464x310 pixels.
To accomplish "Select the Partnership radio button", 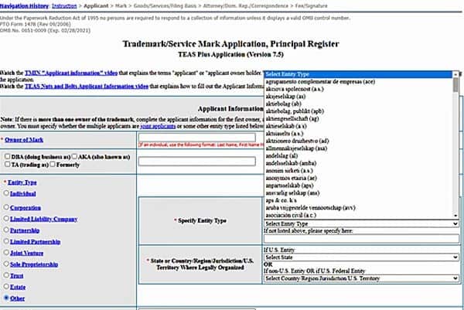I will (6, 230).
